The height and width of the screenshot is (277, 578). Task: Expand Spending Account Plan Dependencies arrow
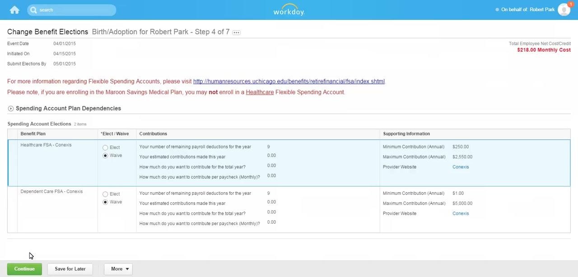pos(11,109)
